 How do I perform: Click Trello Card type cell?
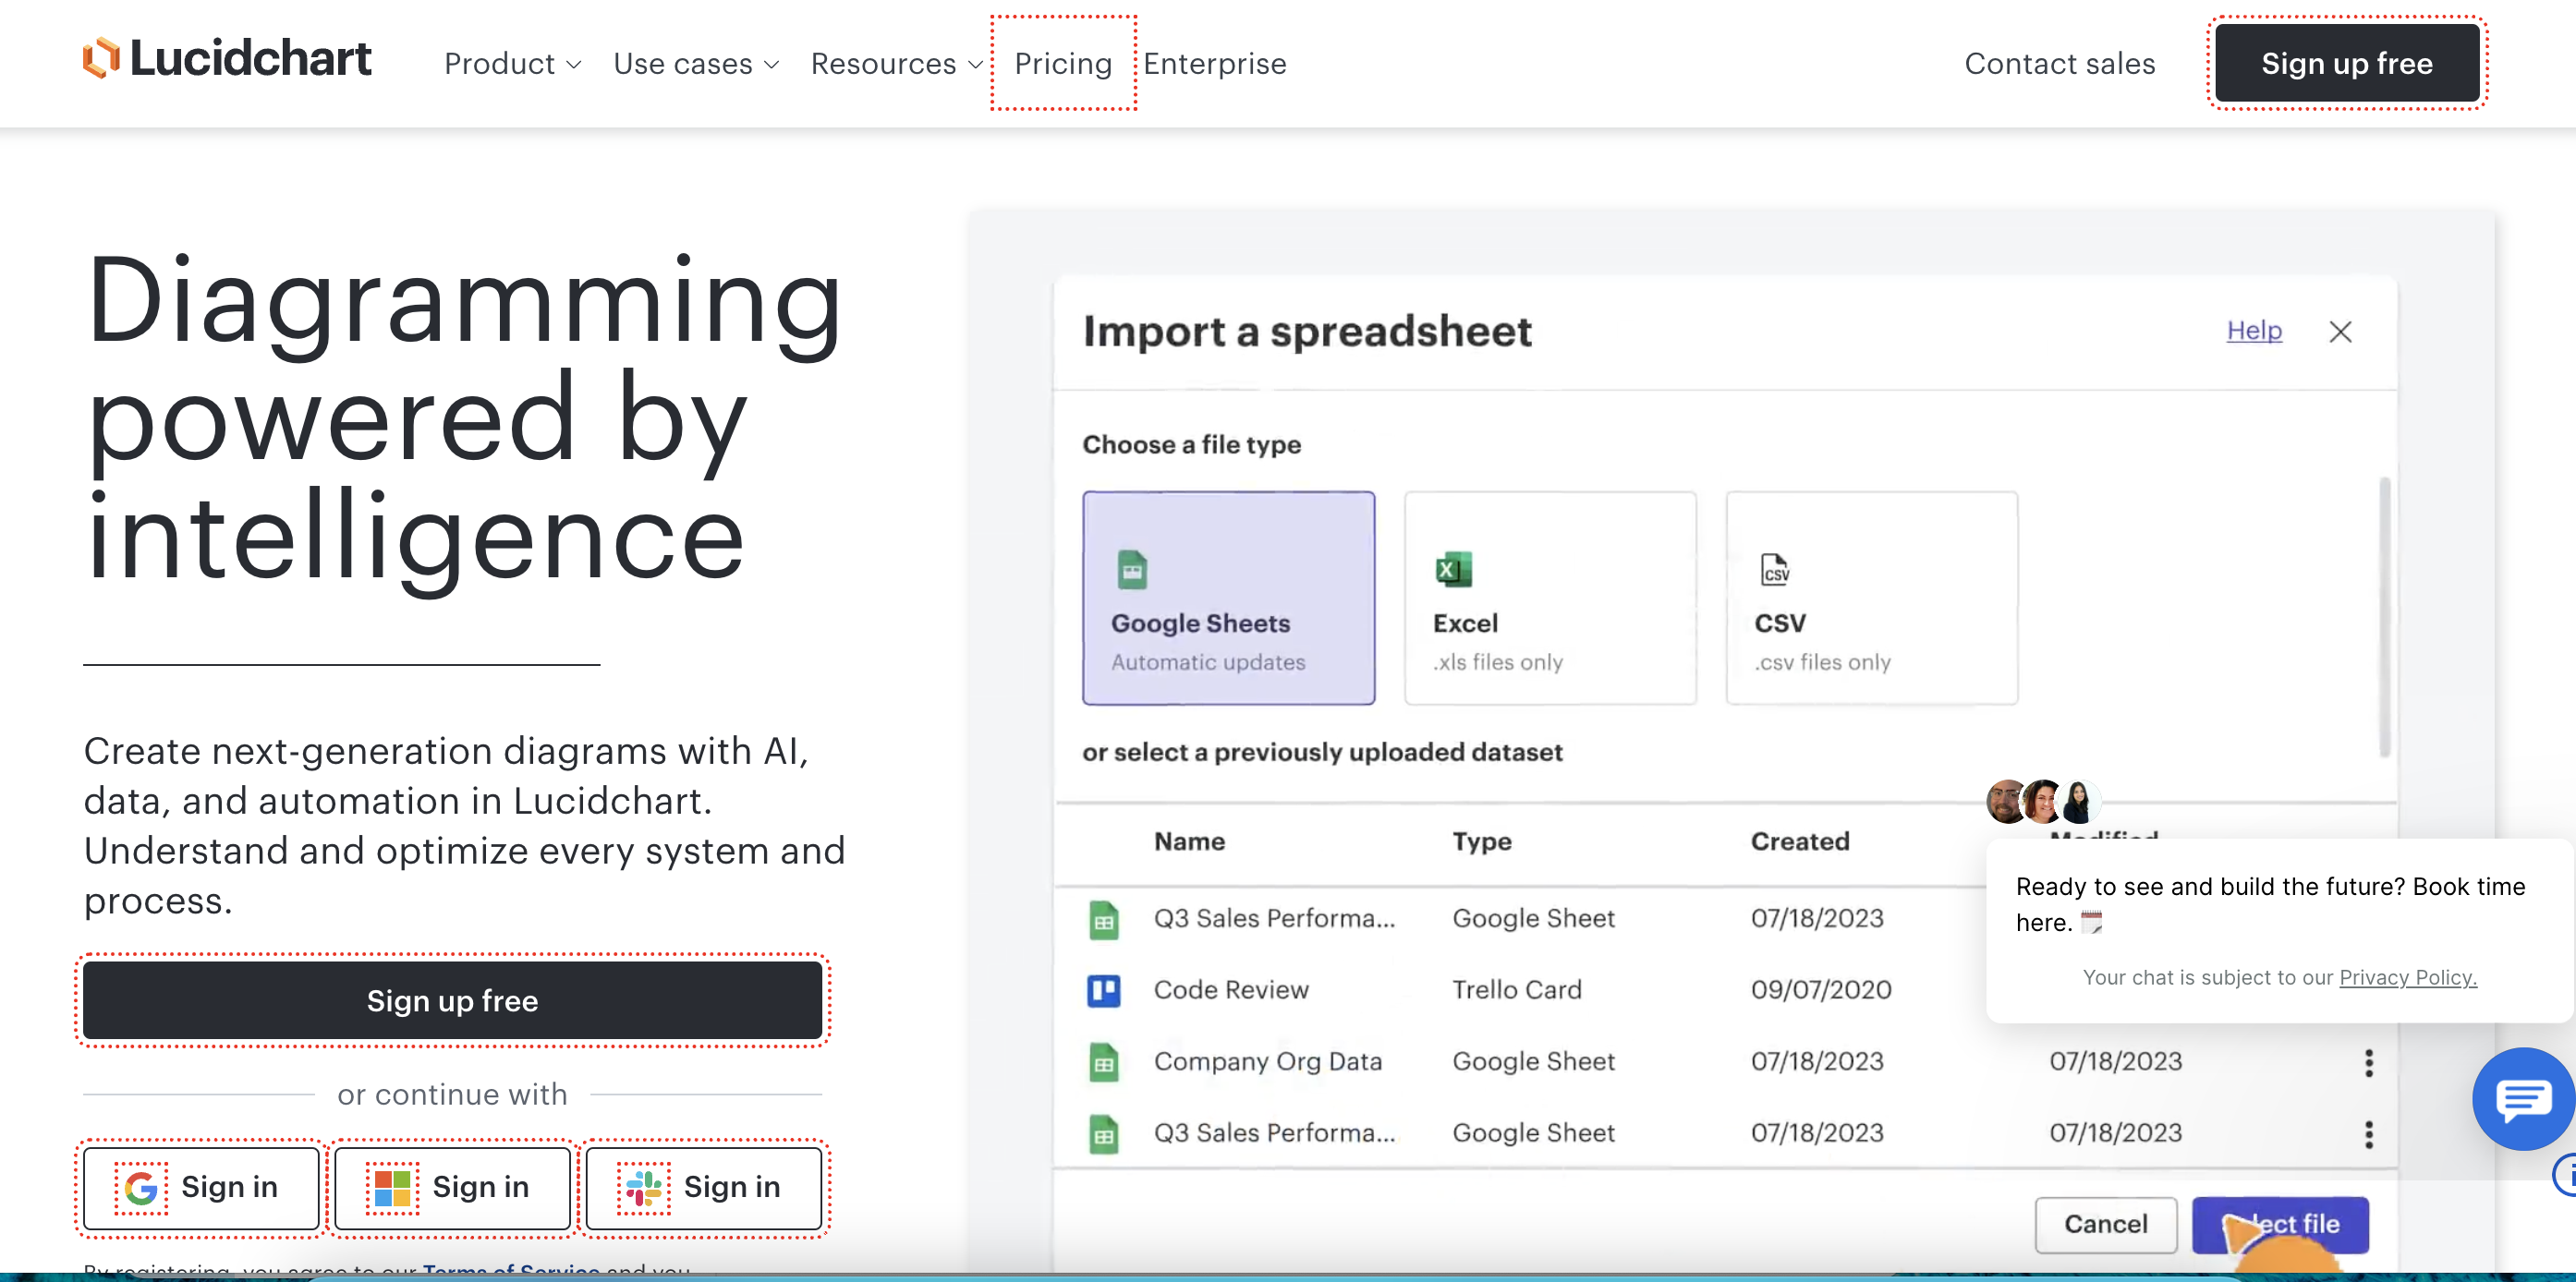1516,990
